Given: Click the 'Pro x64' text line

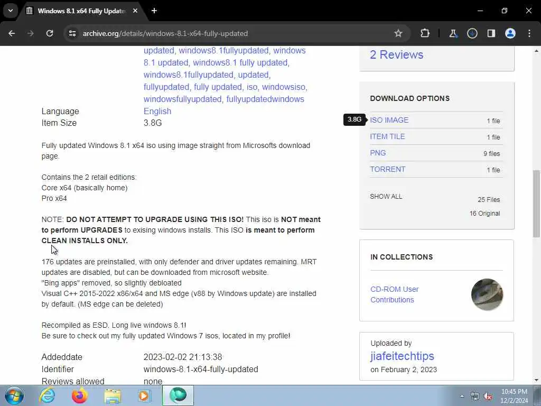Looking at the screenshot, I should pos(54,198).
